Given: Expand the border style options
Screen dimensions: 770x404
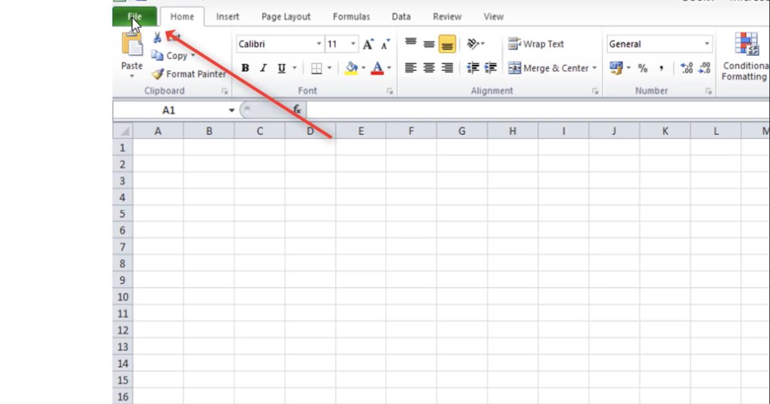Looking at the screenshot, I should click(x=330, y=67).
